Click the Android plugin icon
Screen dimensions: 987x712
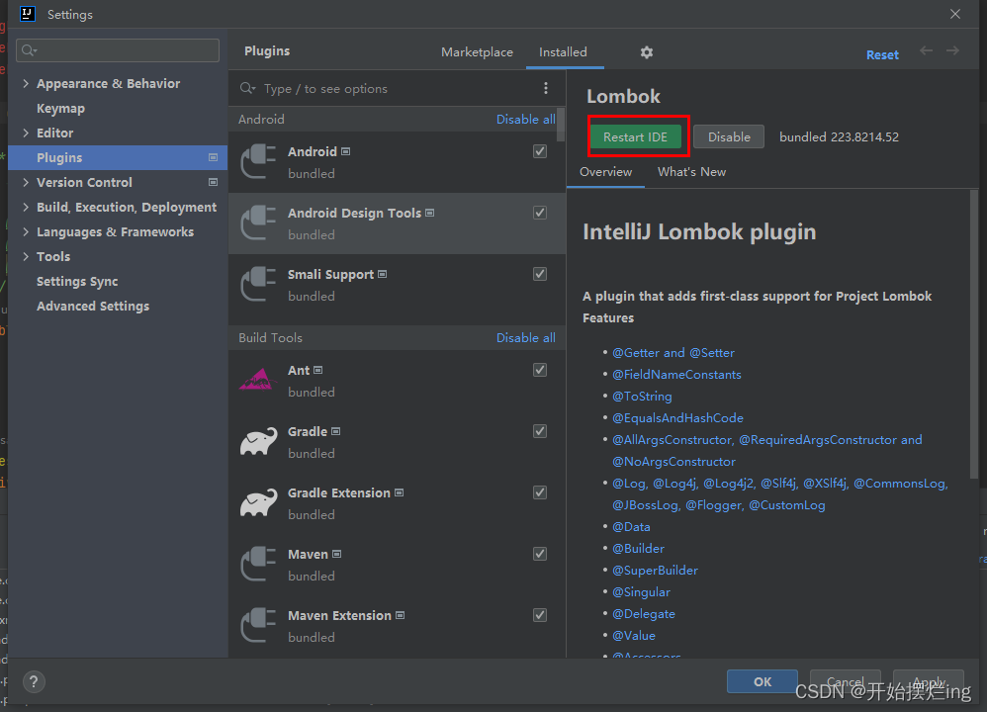pos(257,161)
